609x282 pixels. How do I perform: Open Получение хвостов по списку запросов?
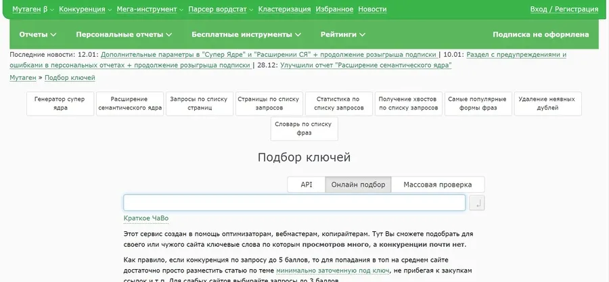tap(408, 103)
